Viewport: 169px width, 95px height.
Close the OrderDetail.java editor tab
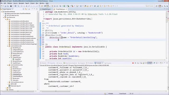[67, 9]
